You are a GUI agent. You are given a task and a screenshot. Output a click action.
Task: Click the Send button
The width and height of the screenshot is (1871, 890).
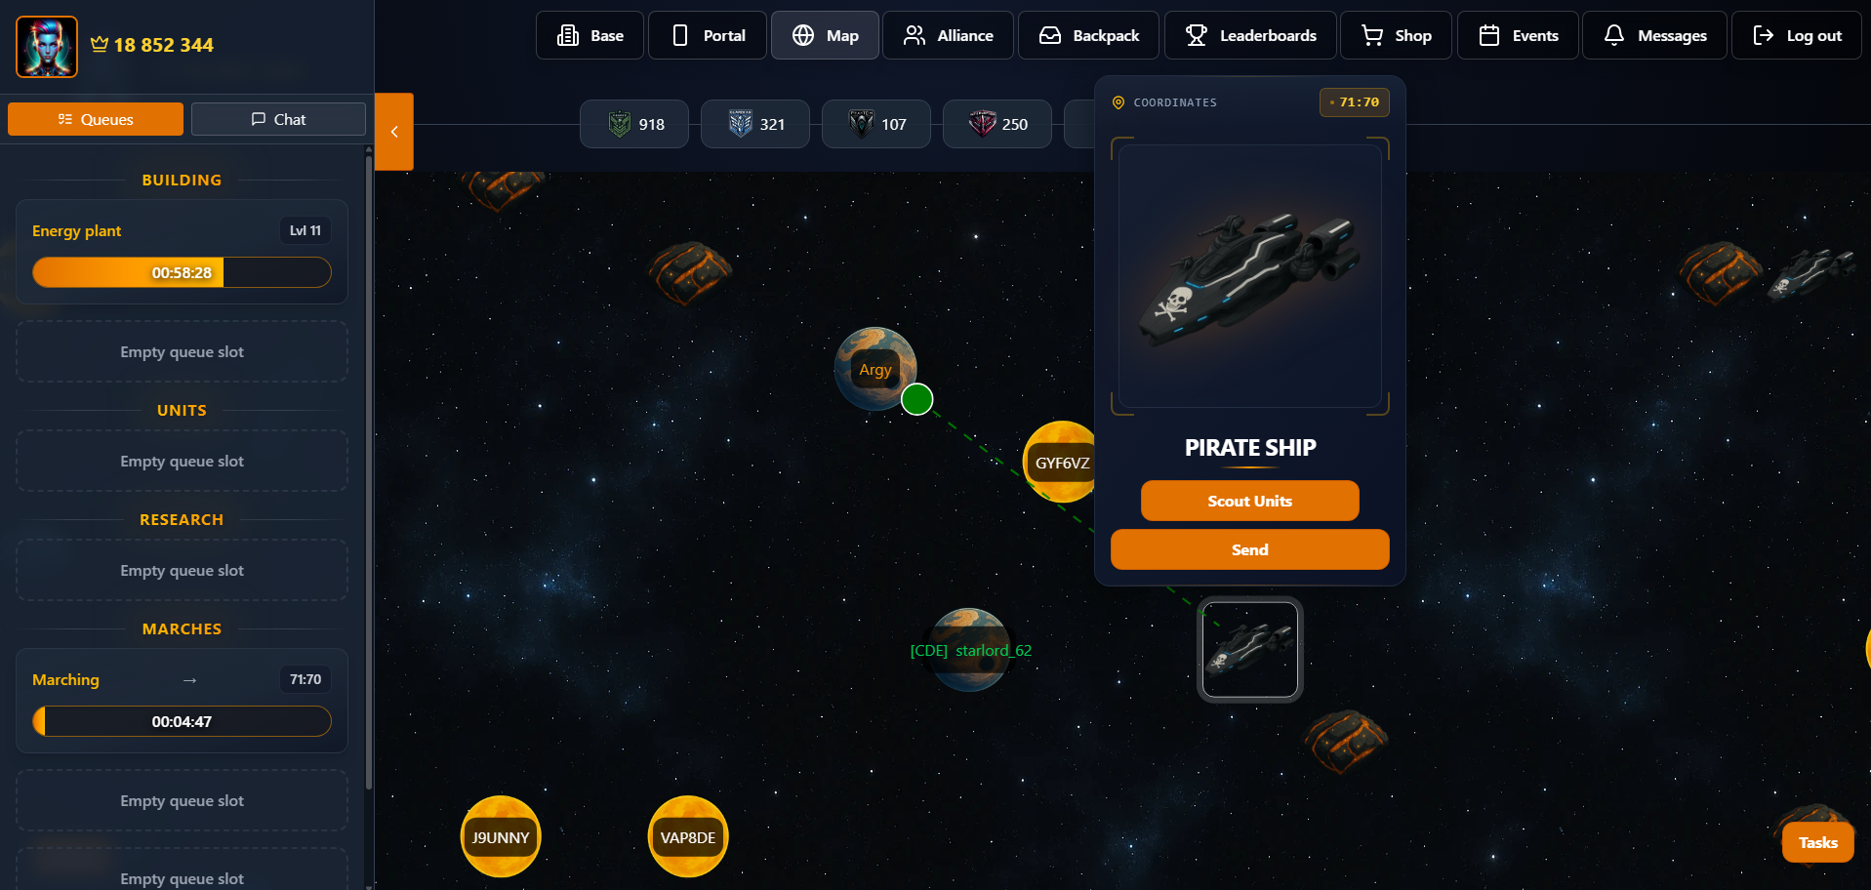point(1250,549)
